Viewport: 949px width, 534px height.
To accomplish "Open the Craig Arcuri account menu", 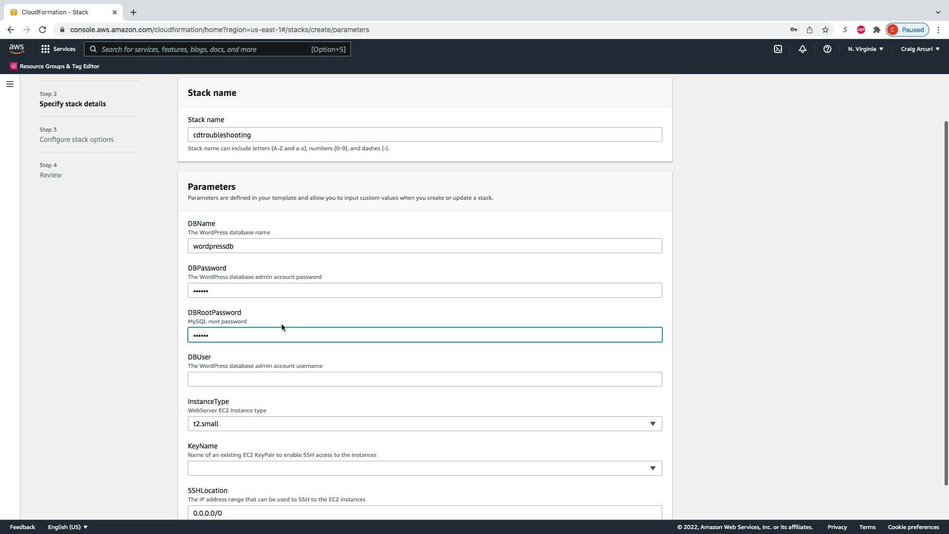I will pyautogui.click(x=920, y=49).
